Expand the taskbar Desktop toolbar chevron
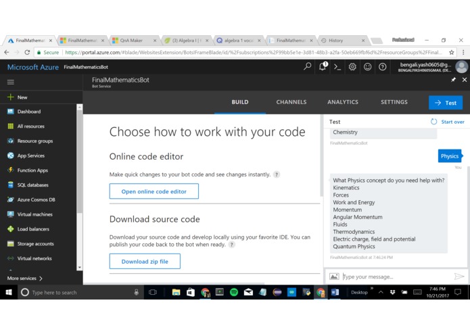This screenshot has height=334, width=470. [372, 289]
